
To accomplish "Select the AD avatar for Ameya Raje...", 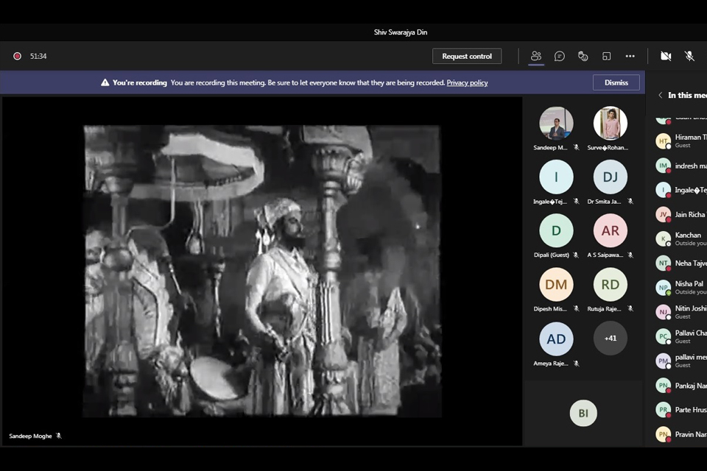I will (x=556, y=339).
